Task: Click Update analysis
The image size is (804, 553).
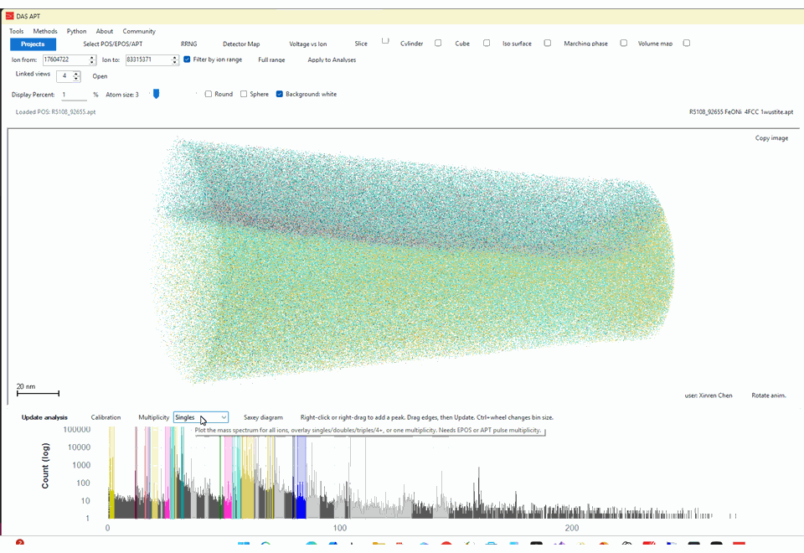Action: pyautogui.click(x=44, y=417)
